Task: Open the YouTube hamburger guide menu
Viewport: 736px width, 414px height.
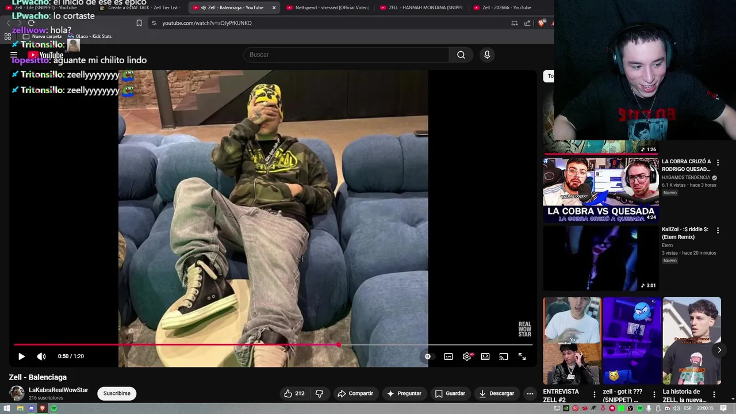Action: [x=14, y=55]
